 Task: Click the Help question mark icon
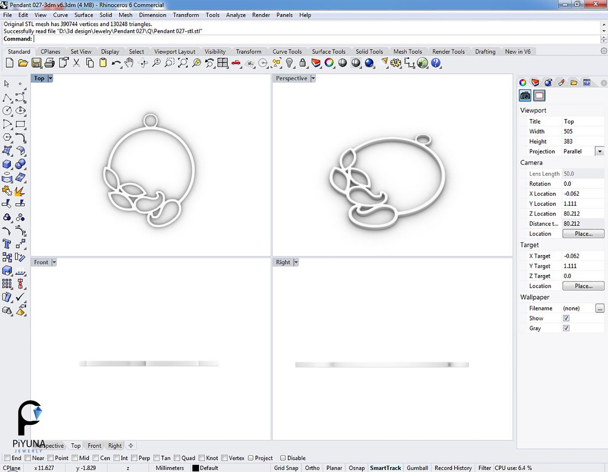coord(436,63)
